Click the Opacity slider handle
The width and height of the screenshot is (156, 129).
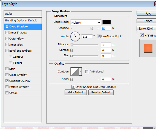[x=92, y=28]
